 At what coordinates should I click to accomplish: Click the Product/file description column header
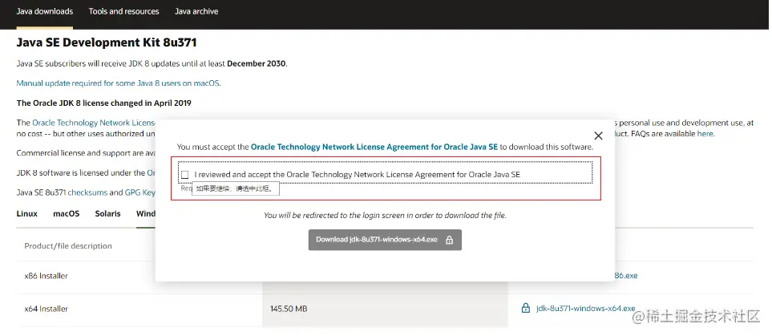click(68, 246)
